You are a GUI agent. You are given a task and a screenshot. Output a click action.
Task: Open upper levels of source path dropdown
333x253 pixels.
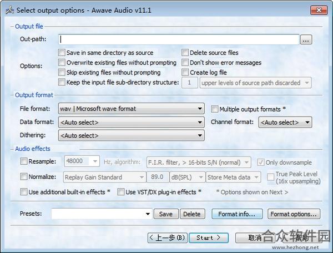255,83
